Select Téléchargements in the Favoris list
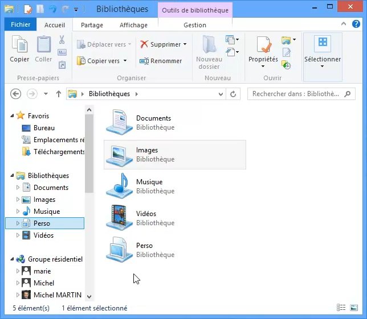Screen dimensions: 367x319 pos(58,152)
